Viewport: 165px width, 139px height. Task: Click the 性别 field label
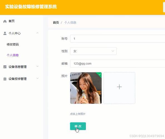click(64, 51)
